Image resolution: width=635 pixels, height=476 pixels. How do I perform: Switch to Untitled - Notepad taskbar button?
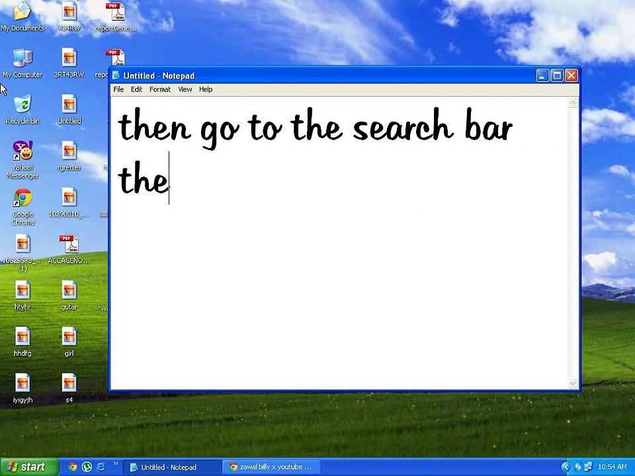172,467
